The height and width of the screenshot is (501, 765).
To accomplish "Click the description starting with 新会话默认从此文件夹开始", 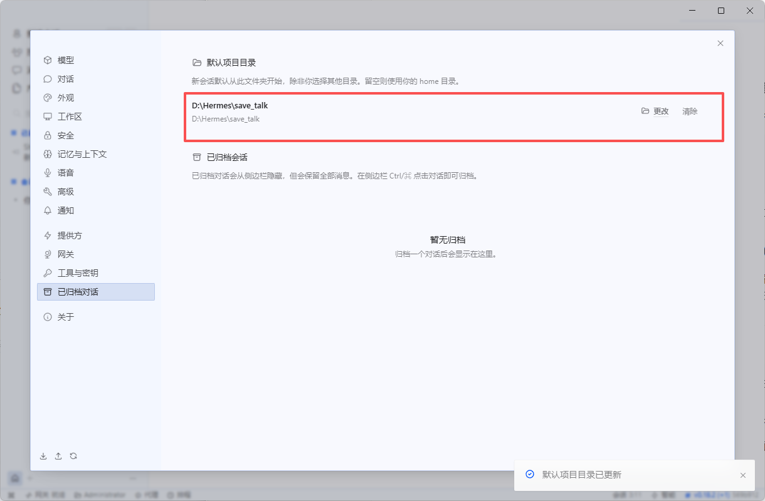I will coord(327,81).
